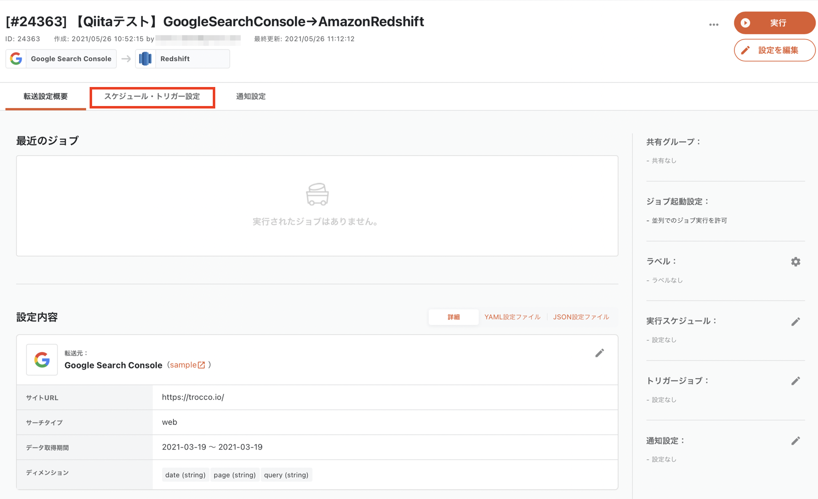Click the transfer title heading
The image size is (818, 499).
click(215, 21)
